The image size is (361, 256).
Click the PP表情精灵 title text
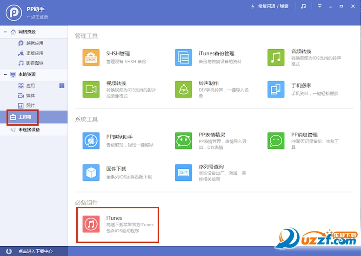[x=212, y=135]
